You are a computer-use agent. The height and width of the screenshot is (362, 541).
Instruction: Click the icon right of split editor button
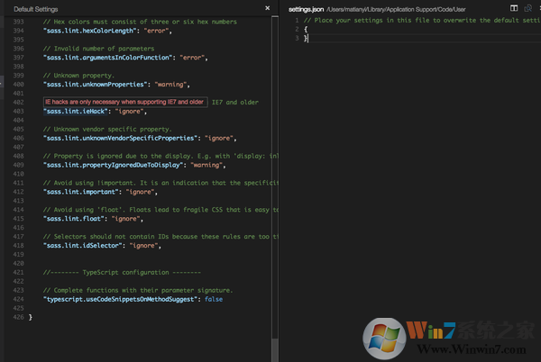[x=527, y=8]
